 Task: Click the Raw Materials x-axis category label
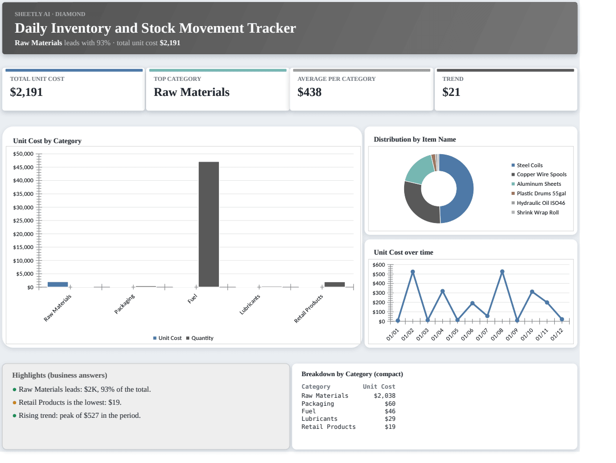58,308
